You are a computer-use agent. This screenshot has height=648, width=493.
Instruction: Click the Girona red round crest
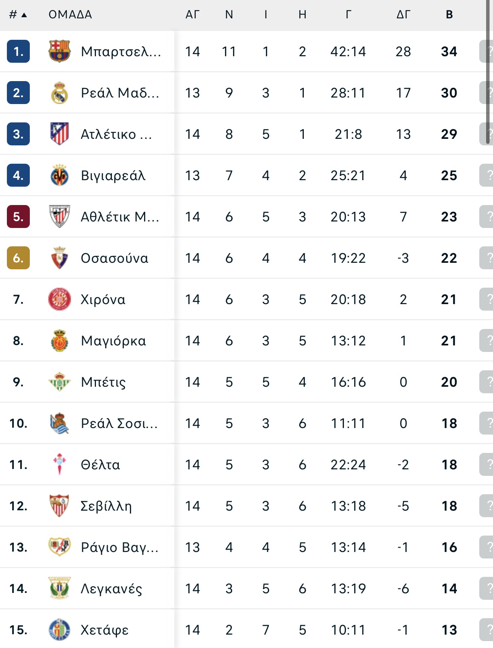pos(59,299)
